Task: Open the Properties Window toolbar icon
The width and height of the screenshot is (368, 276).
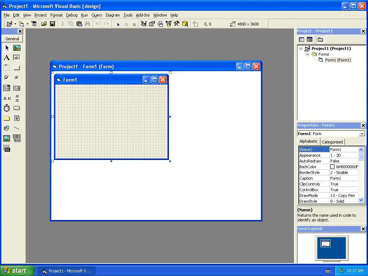Action: pyautogui.click(x=152, y=24)
